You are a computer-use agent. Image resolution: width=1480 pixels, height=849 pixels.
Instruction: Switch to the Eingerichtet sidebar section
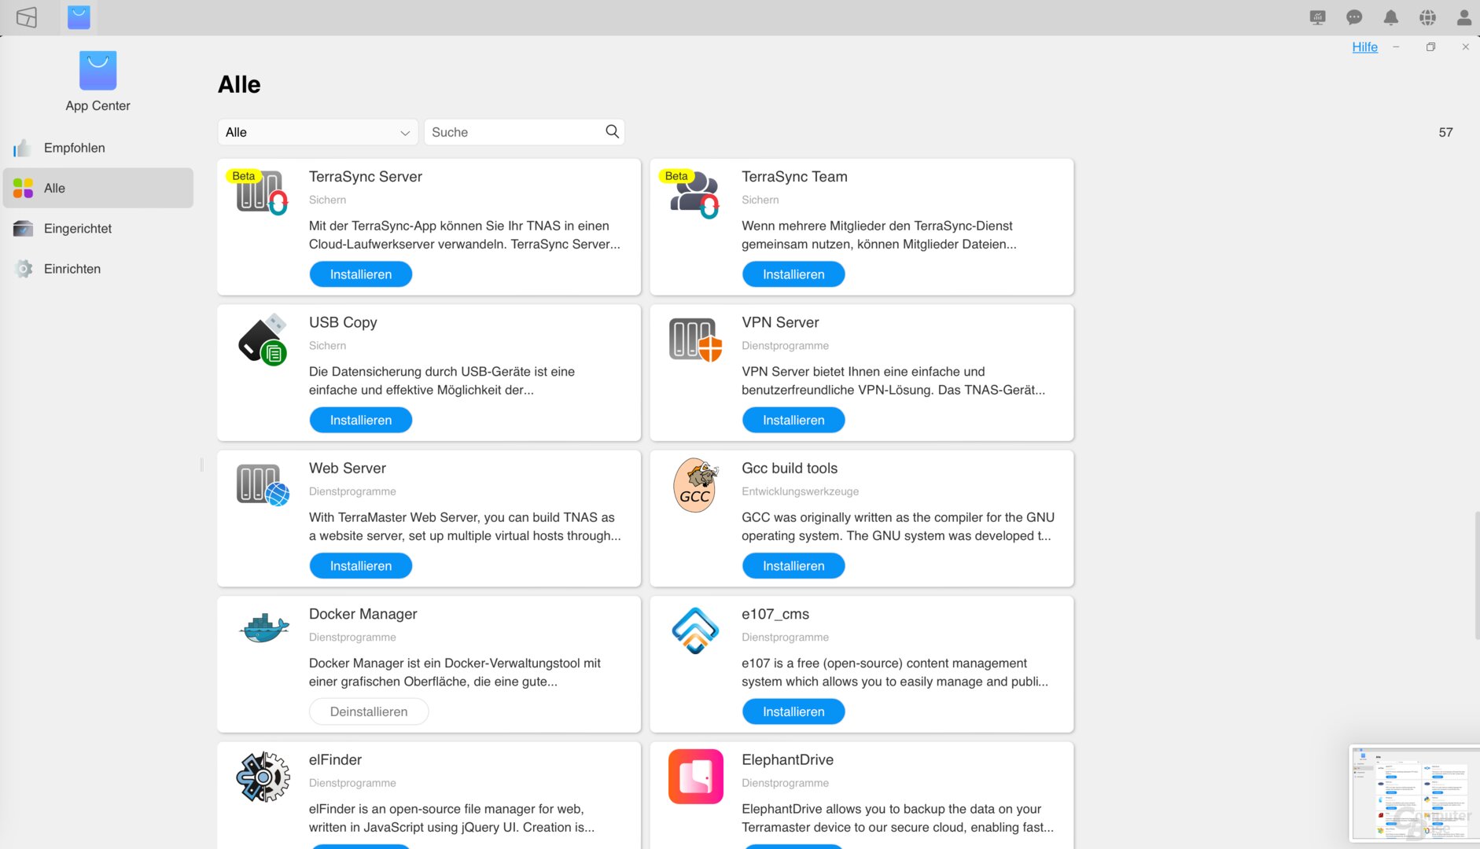[78, 229]
